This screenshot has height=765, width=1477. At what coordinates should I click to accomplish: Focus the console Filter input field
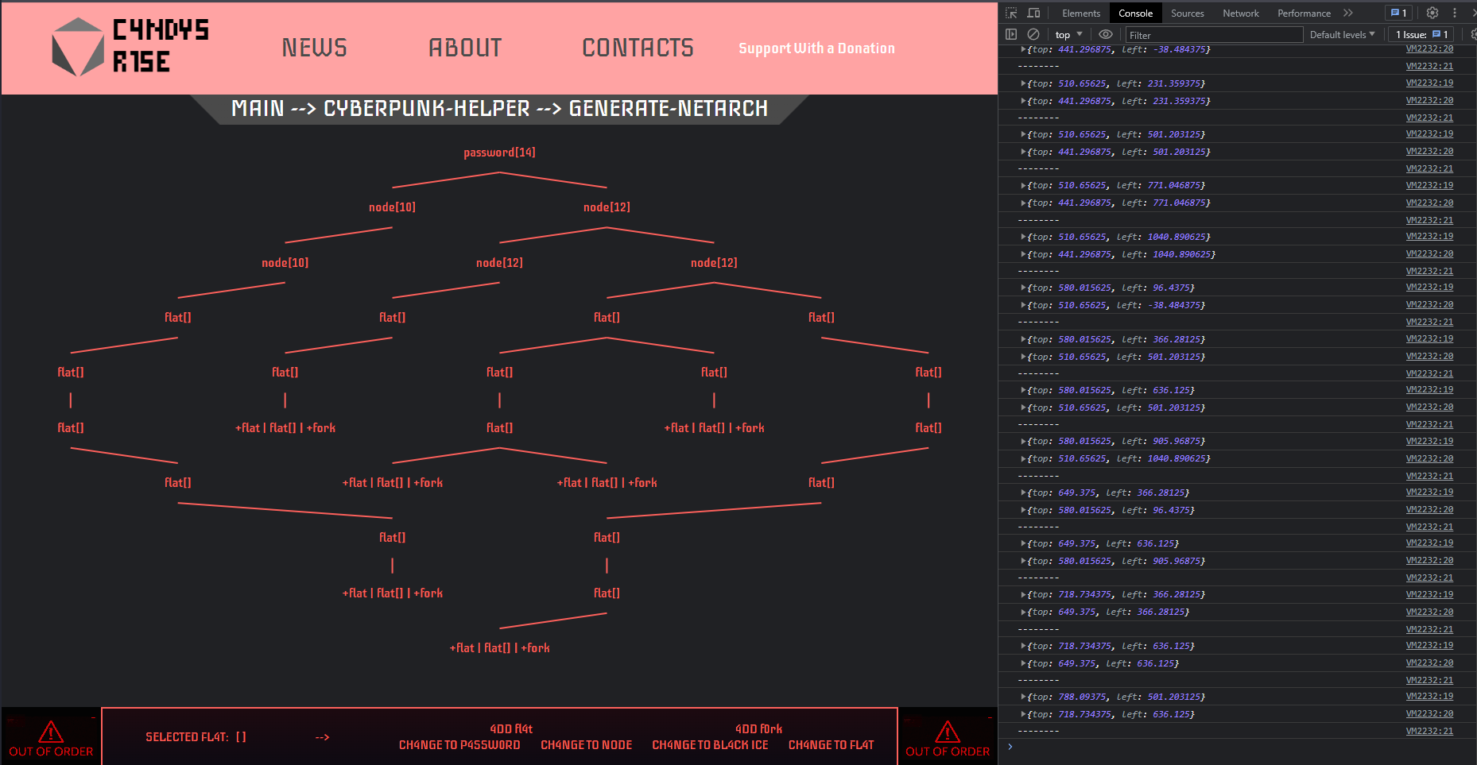[1214, 35]
